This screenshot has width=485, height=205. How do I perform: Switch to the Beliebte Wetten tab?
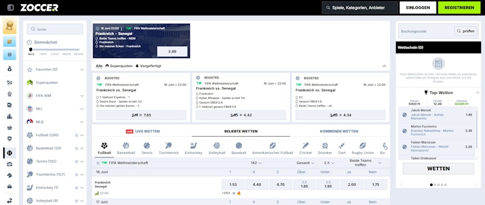(x=241, y=131)
